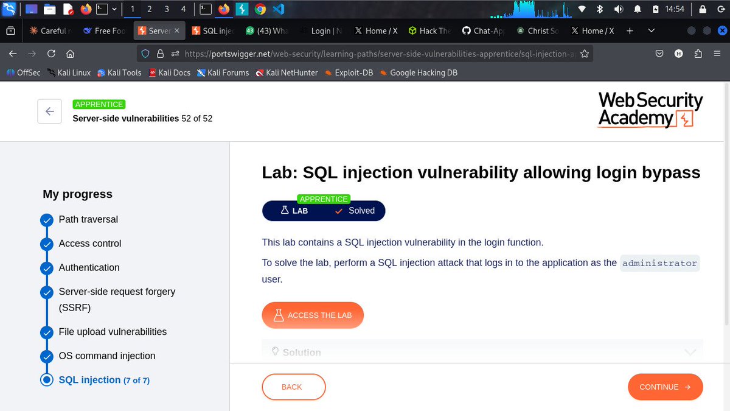This screenshot has height=411, width=730.
Task: Launch VS Code from the taskbar
Action: [278, 9]
